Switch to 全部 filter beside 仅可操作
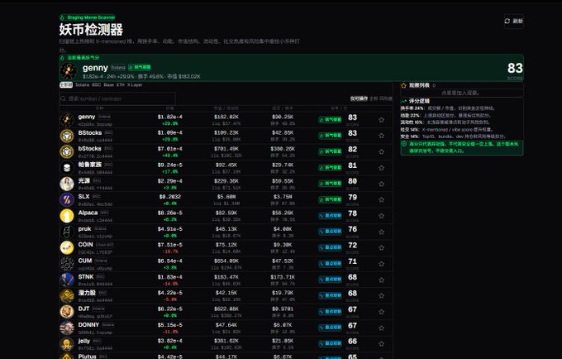 click(374, 98)
